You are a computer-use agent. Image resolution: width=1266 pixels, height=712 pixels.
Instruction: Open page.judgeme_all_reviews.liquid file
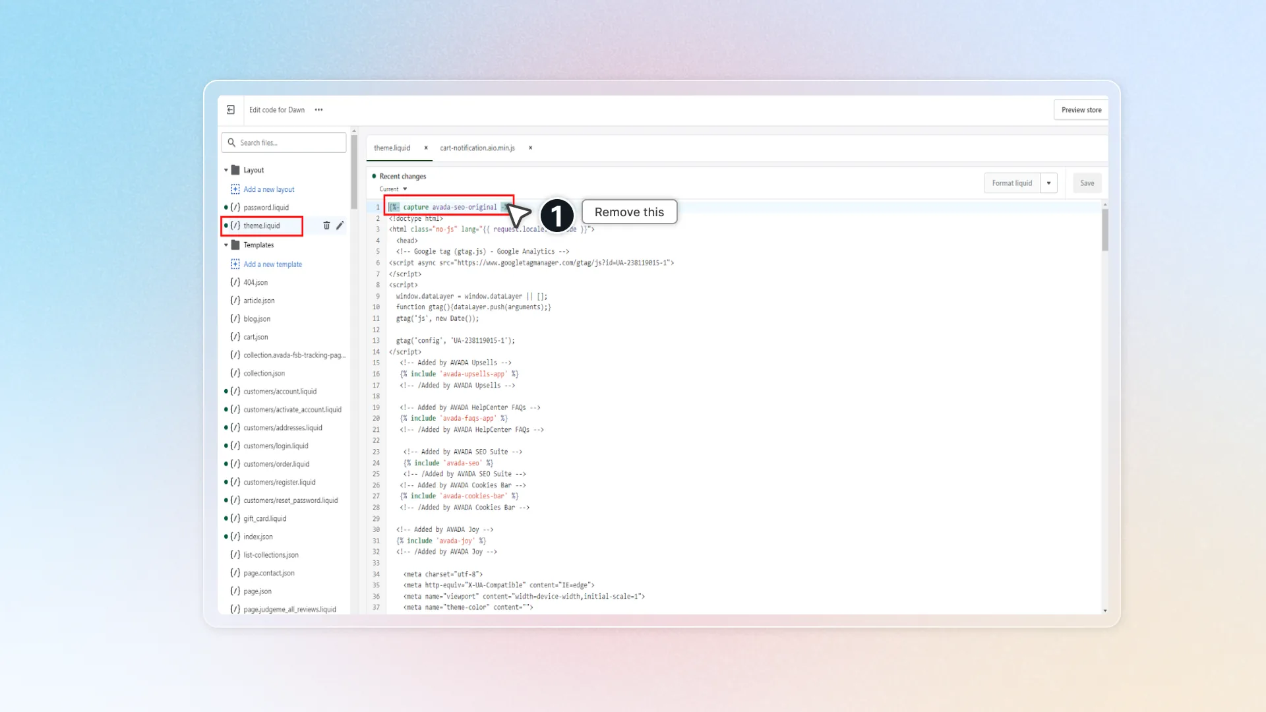290,610
